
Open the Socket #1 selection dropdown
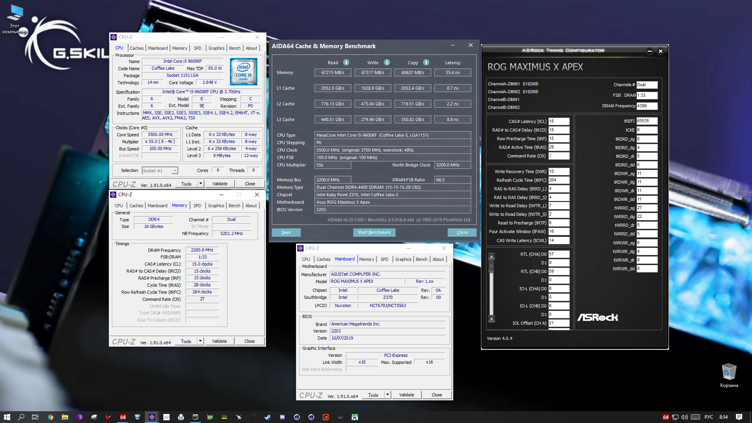[160, 170]
